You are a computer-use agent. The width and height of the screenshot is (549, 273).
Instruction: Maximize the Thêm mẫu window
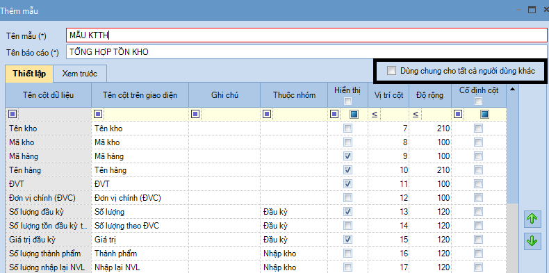click(x=532, y=10)
